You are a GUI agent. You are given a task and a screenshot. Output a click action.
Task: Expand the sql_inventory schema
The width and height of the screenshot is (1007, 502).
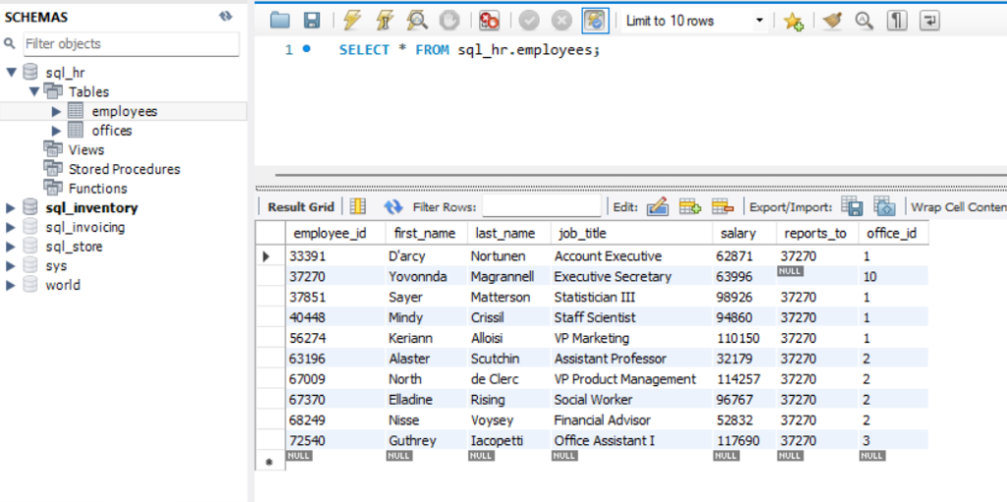point(10,208)
